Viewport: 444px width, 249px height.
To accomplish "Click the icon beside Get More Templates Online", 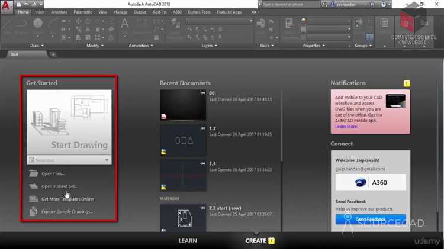I will pyautogui.click(x=33, y=199).
